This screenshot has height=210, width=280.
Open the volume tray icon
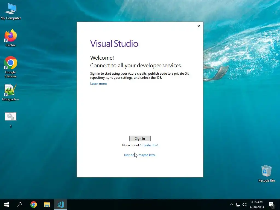pos(244,205)
